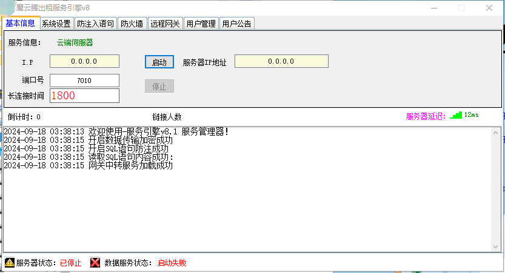
Task: Select log line 欢迎使用-服务引擎v8.1 服务管理器
Action: point(116,131)
